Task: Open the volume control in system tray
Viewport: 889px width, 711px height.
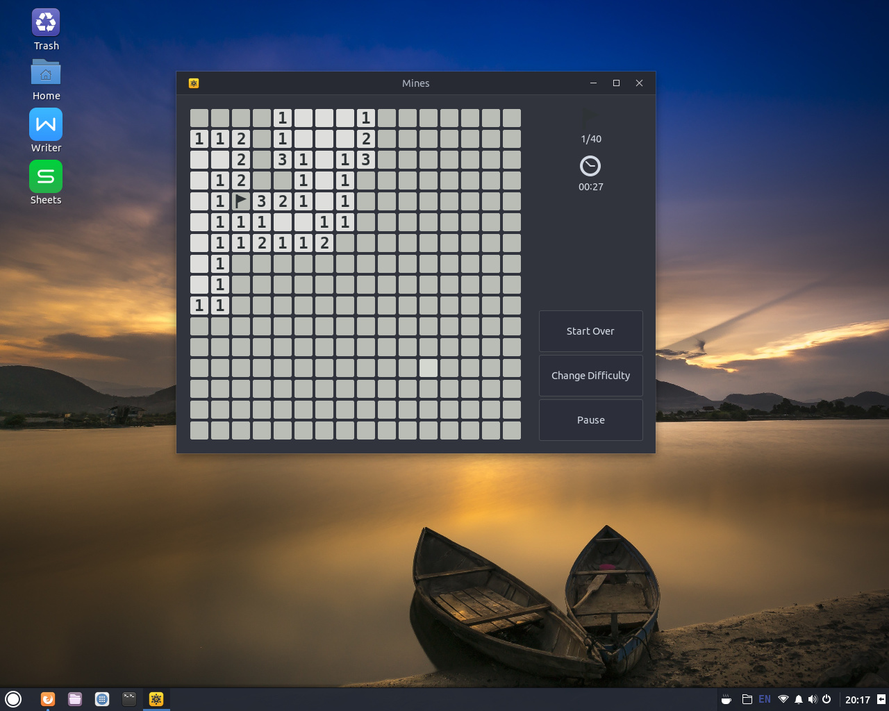Action: point(812,699)
